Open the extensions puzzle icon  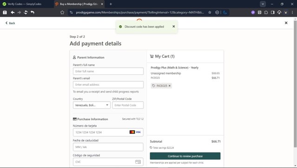[x=266, y=12]
